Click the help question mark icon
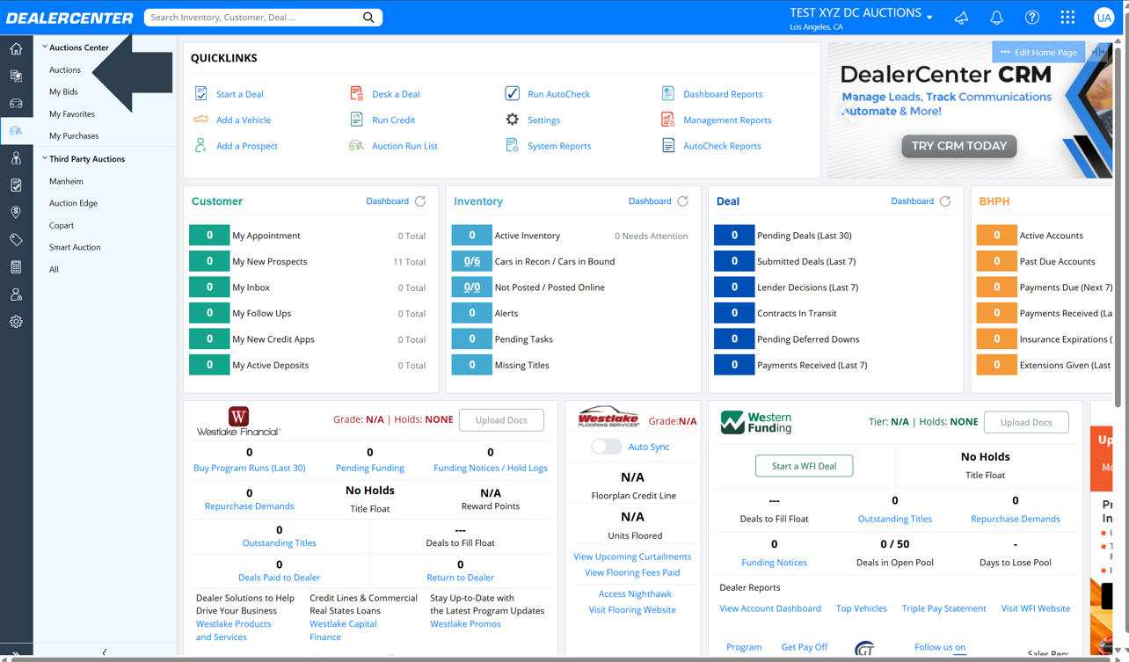The image size is (1129, 662). pos(1032,18)
